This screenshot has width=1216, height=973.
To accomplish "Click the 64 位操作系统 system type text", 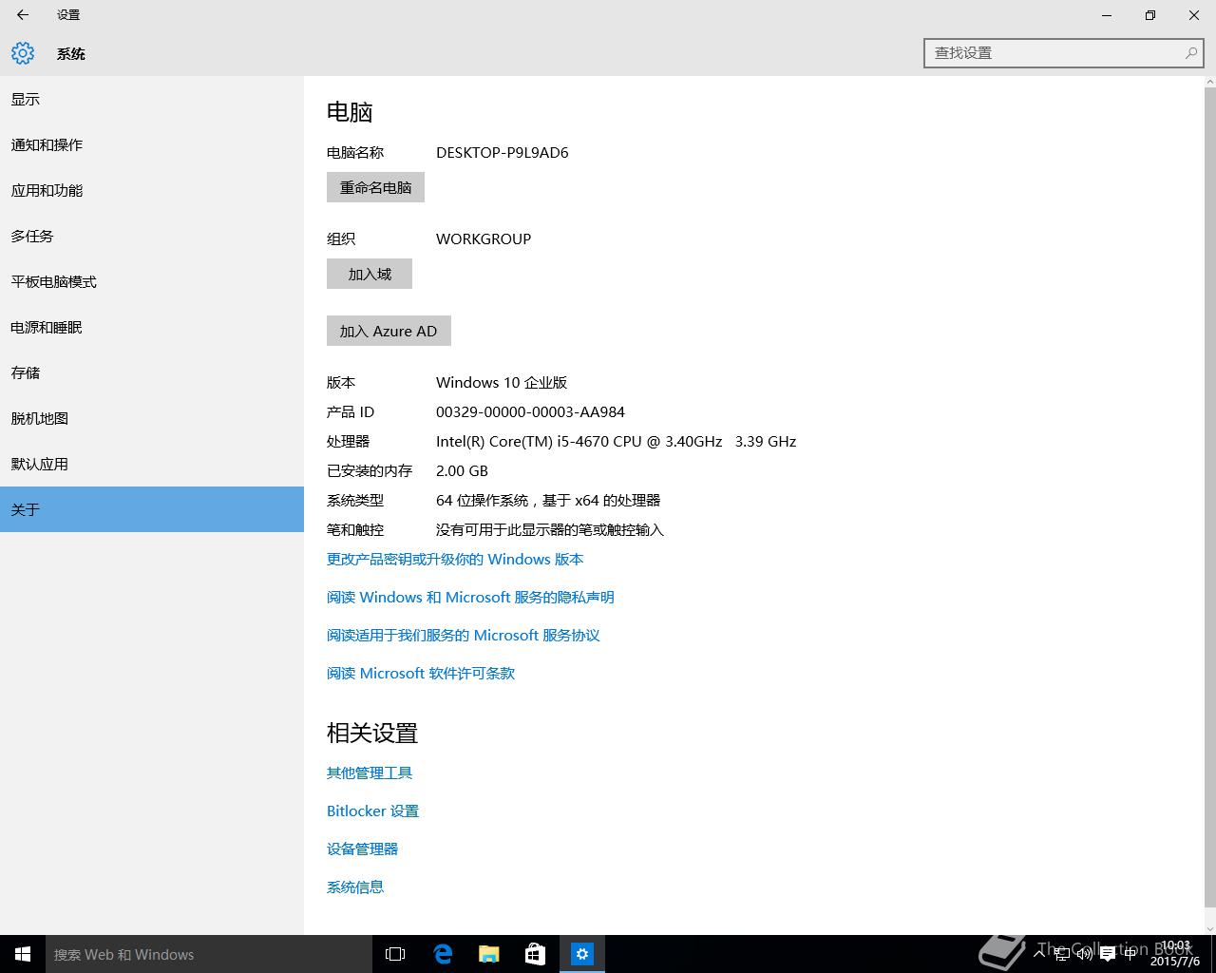I will pos(548,500).
